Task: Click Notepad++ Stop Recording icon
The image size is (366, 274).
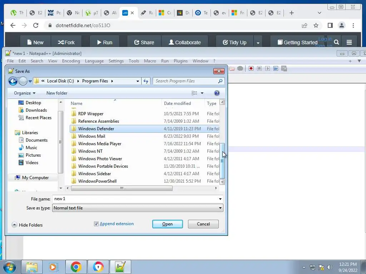Action: pos(259,68)
